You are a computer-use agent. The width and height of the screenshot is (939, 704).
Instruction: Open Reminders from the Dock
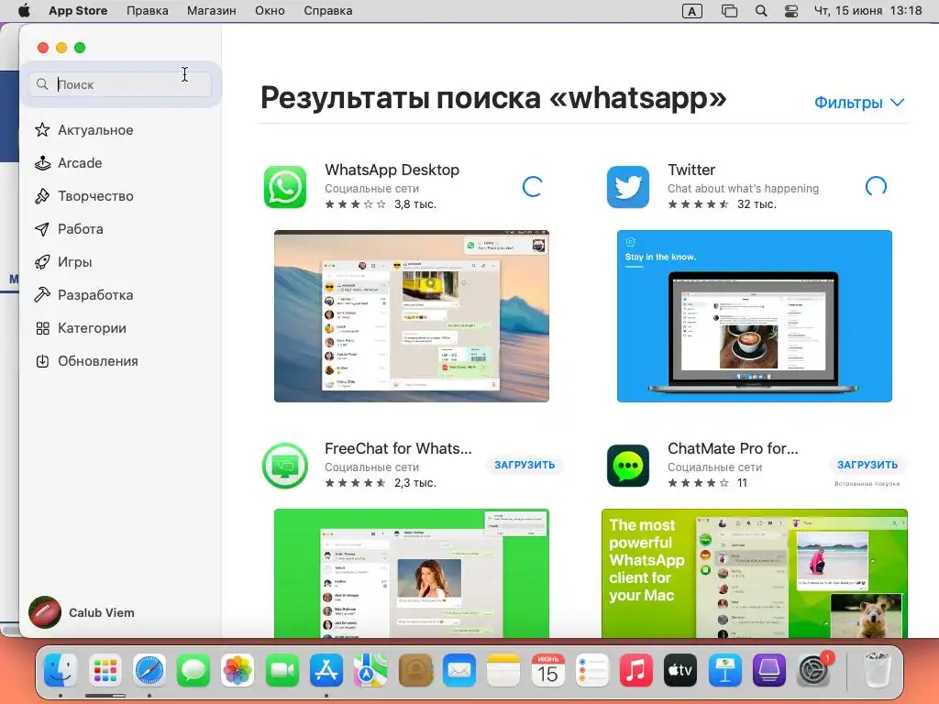pyautogui.click(x=591, y=669)
